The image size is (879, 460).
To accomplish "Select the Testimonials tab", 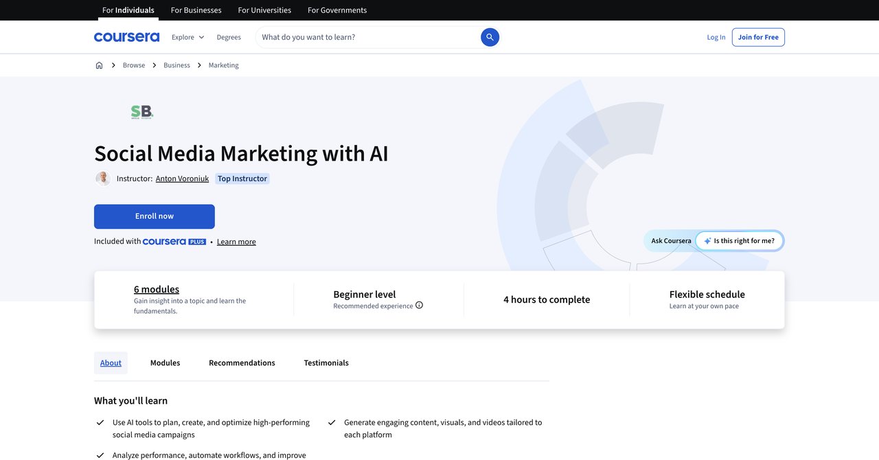I will pyautogui.click(x=326, y=363).
